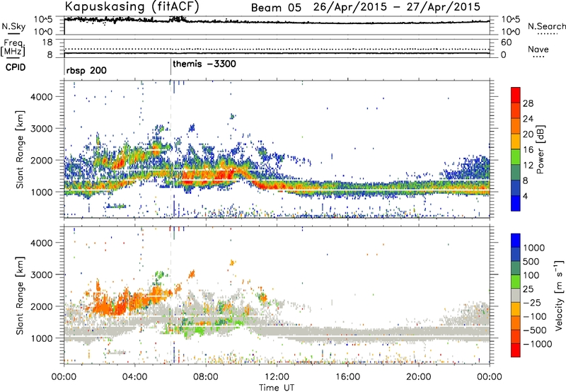Viewport: 566px width, 392px height.
Task: Click the date range '26/Apr/2015 - 27/Apr/2015'
Action: (x=397, y=7)
